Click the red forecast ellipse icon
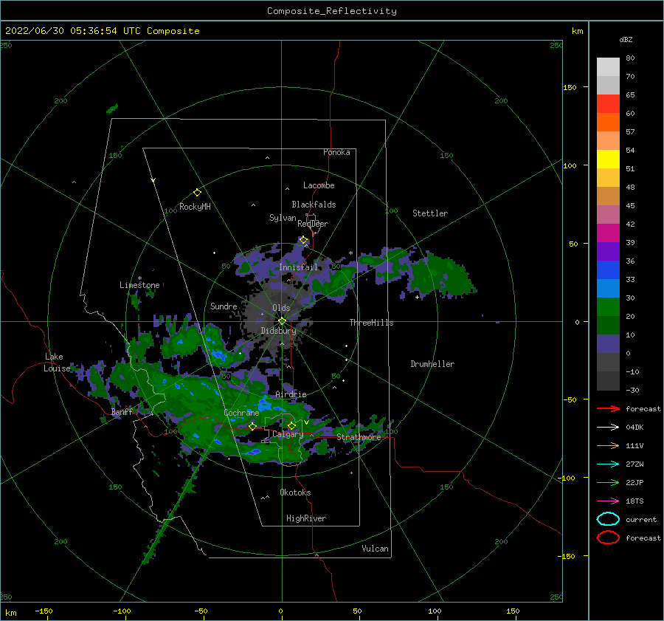Screen dimensions: 664x621 coord(608,538)
